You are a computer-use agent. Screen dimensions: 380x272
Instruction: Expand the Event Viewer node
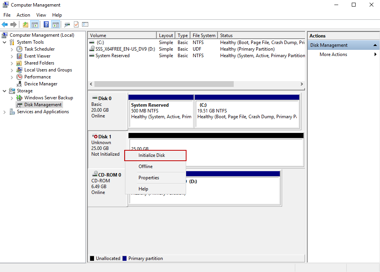tap(12, 56)
